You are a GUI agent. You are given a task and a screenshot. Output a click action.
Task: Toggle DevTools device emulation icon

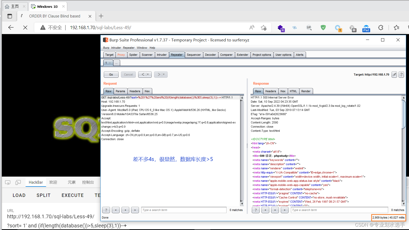point(18,183)
